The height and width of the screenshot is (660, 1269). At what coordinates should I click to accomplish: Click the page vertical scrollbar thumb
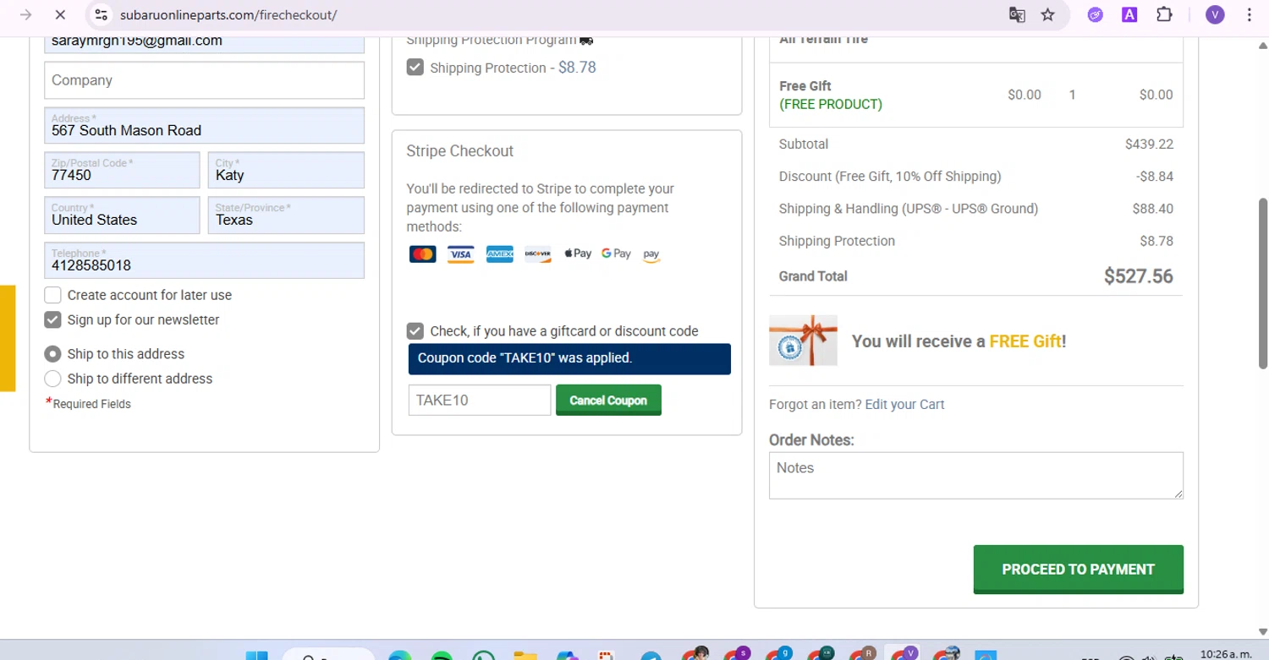[1263, 283]
